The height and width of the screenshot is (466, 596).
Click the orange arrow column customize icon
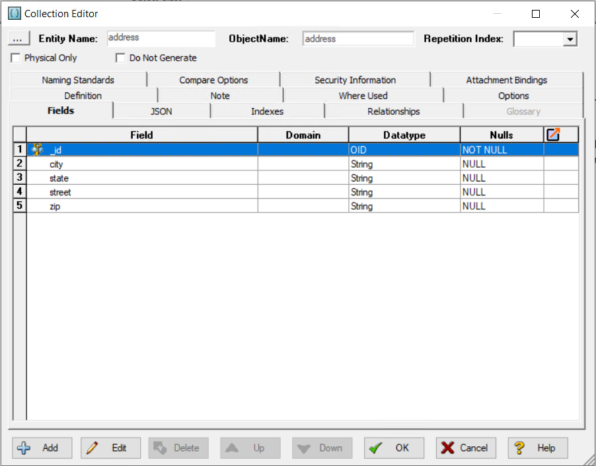coord(553,135)
